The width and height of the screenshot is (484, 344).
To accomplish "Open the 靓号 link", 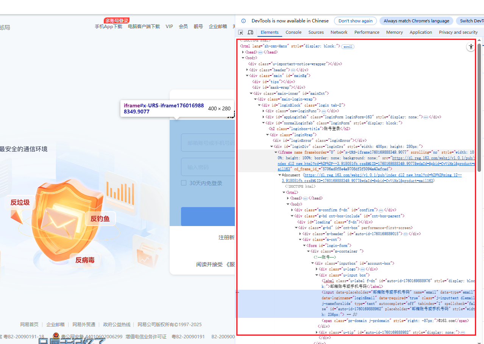I will pos(198,27).
